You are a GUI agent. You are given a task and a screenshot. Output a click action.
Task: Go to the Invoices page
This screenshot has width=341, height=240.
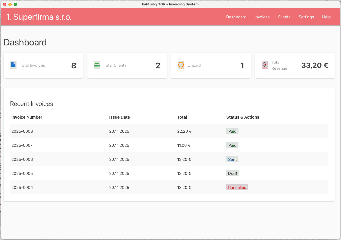point(262,17)
